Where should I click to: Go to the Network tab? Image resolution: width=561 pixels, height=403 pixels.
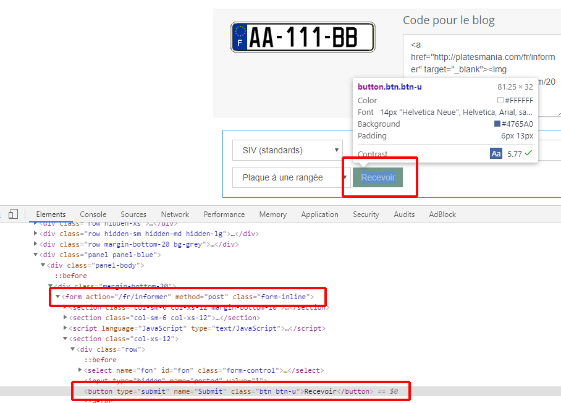175,214
